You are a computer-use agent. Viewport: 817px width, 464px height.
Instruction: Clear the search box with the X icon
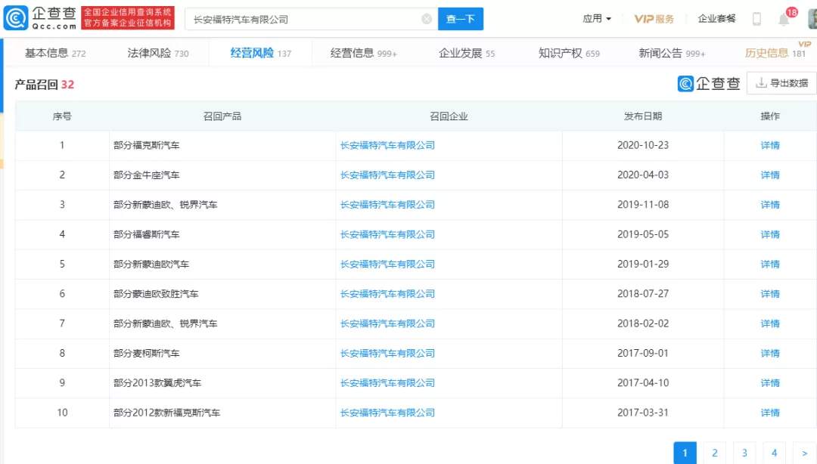tap(426, 19)
